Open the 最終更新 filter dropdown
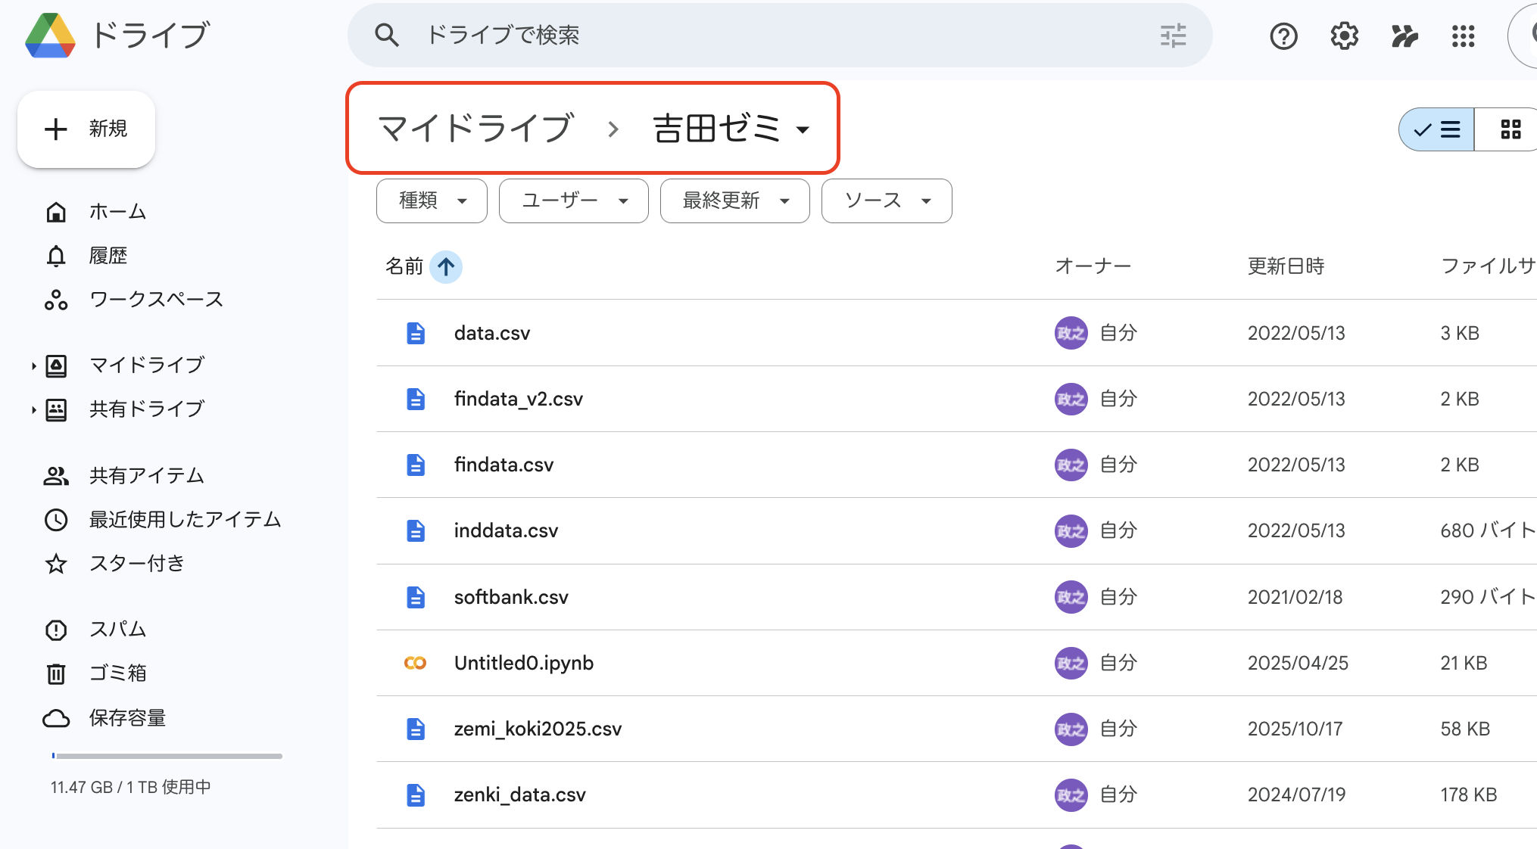Image resolution: width=1537 pixels, height=849 pixels. coord(734,201)
